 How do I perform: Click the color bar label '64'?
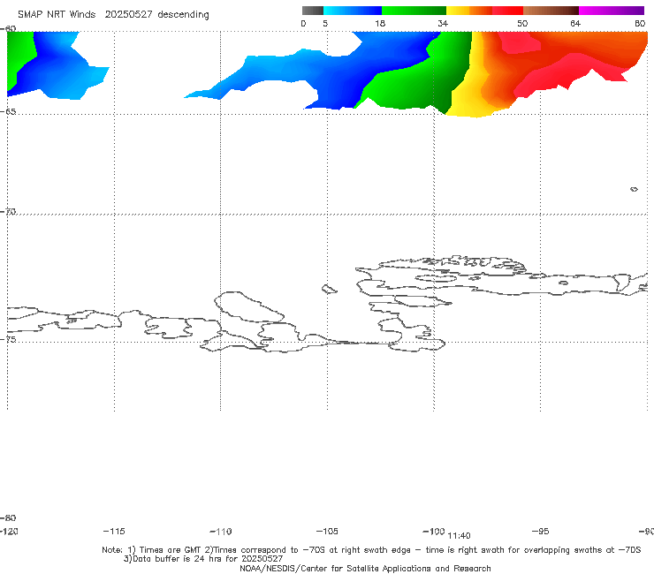point(575,23)
